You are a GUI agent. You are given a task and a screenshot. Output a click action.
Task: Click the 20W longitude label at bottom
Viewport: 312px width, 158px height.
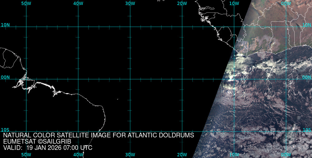coord(182,155)
